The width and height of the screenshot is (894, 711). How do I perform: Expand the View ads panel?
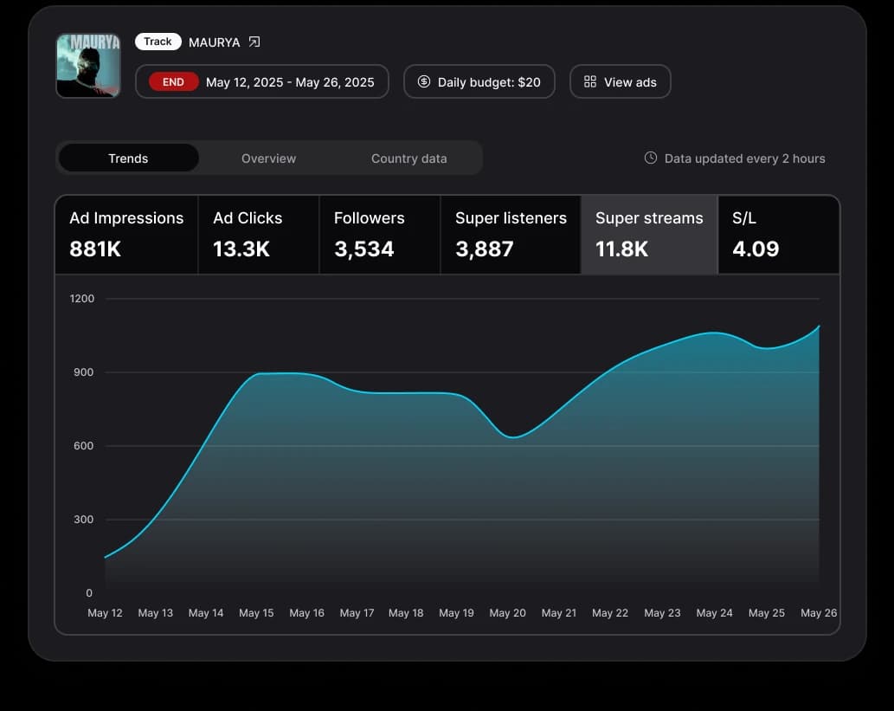[620, 81]
